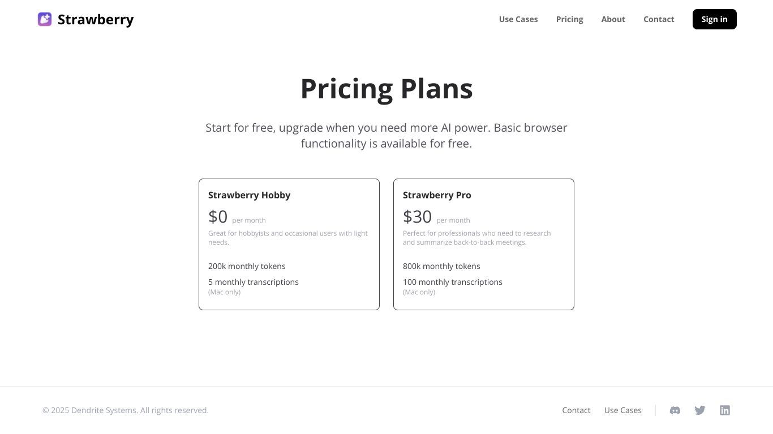Open Contact in top navigation
The height and width of the screenshot is (434, 773).
coord(659,19)
